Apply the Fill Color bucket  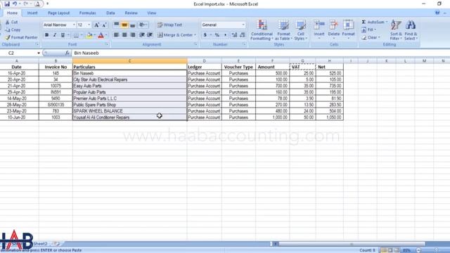pyautogui.click(x=89, y=35)
